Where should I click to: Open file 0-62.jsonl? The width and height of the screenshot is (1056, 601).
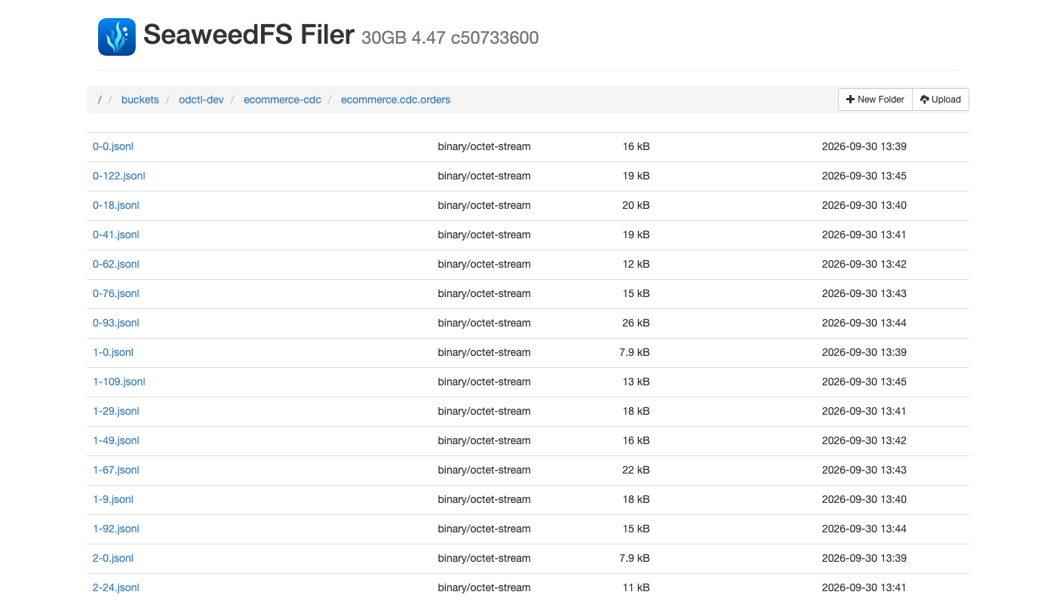click(116, 264)
